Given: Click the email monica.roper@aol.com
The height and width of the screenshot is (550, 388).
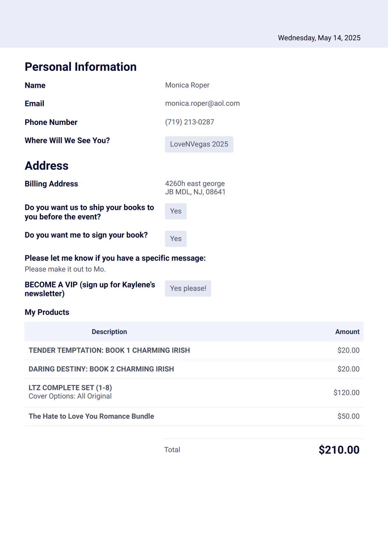Looking at the screenshot, I should (203, 104).
